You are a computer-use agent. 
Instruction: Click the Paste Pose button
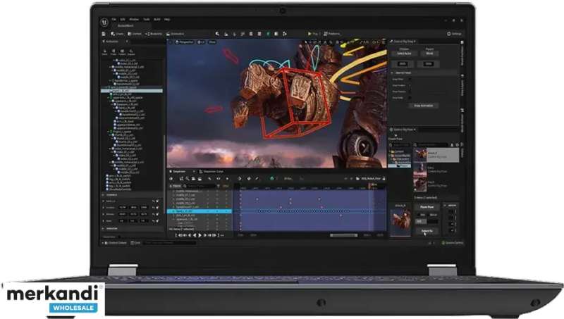point(427,207)
